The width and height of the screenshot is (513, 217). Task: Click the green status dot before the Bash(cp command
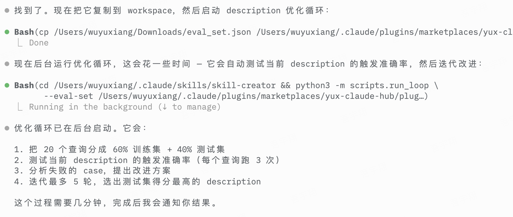pos(7,32)
